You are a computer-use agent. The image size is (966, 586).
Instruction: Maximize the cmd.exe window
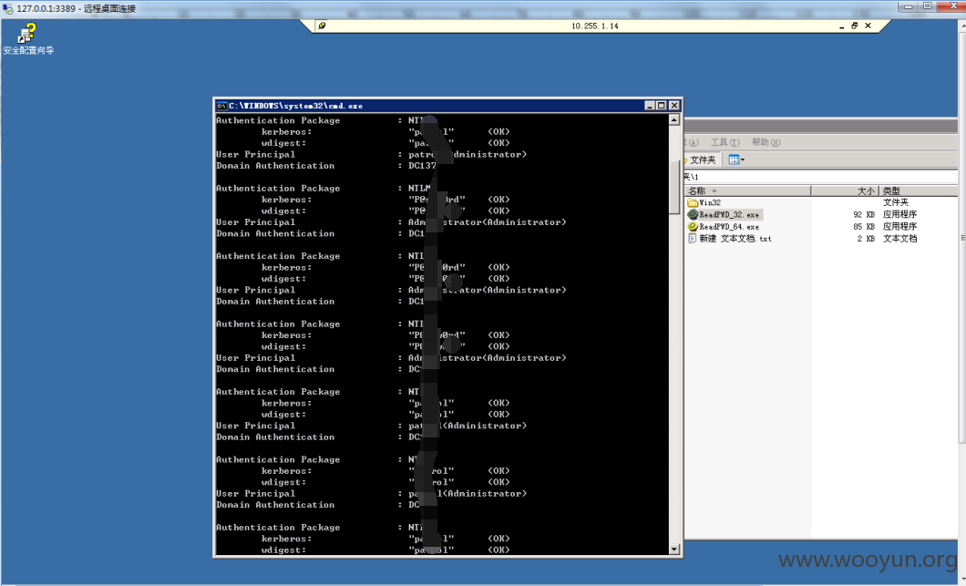pos(662,106)
